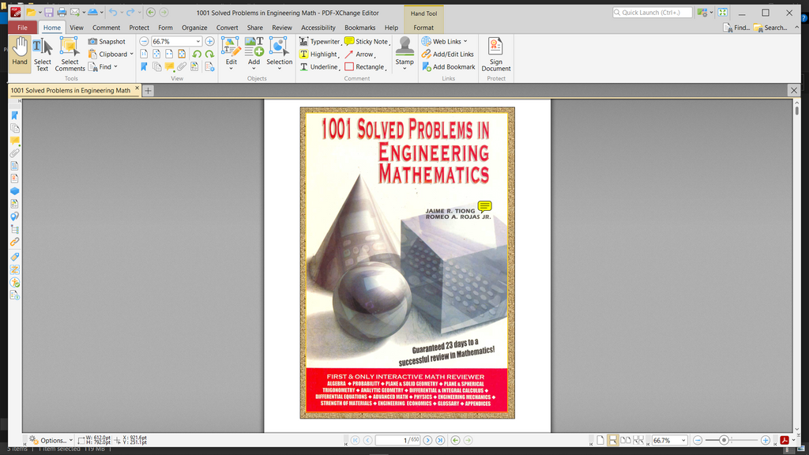This screenshot has height=455, width=809.
Task: Undo the last action
Action: [x=112, y=13]
